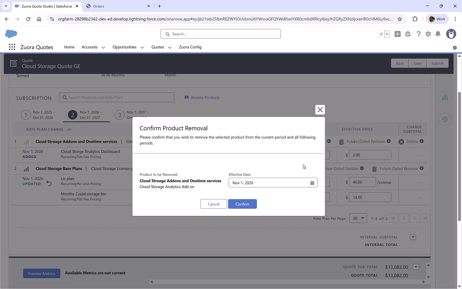Collapse the RATE PLAN CHARGE section chevron
The image size is (462, 289).
click(x=69, y=129)
